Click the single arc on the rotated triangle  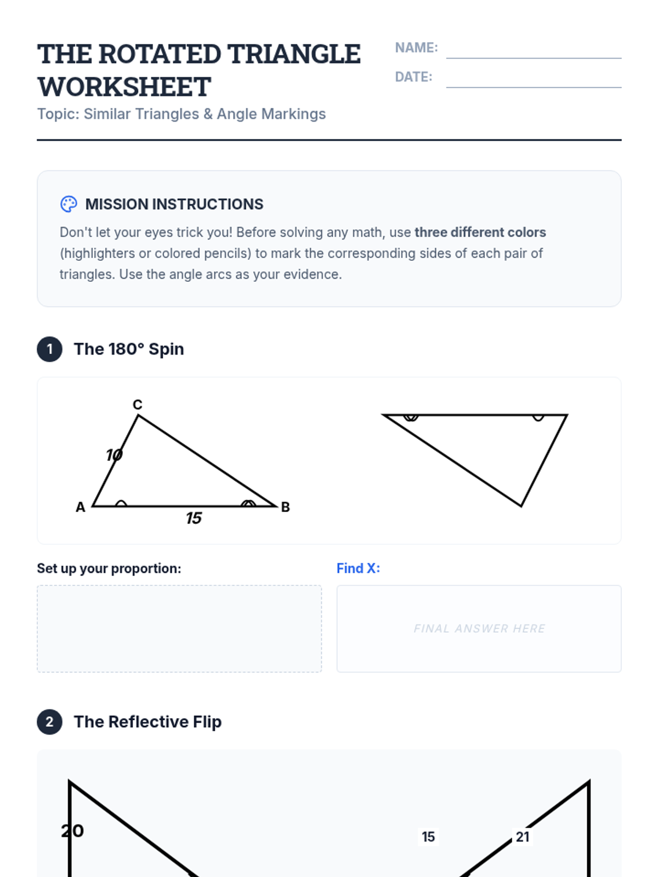(x=538, y=418)
